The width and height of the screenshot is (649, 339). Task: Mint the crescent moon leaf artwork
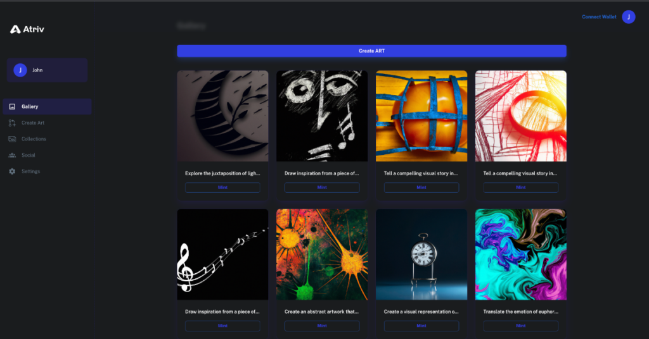(x=222, y=187)
